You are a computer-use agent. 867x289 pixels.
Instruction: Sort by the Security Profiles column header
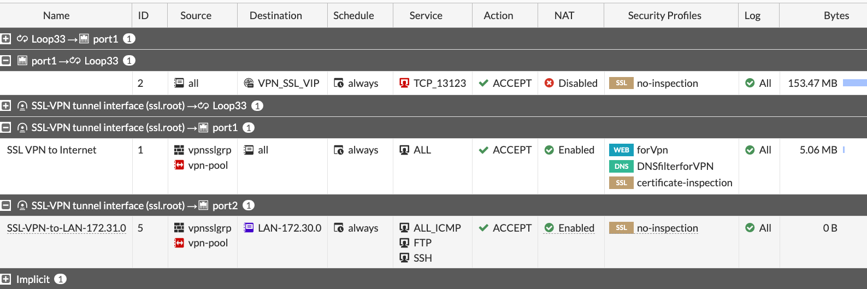(x=664, y=15)
